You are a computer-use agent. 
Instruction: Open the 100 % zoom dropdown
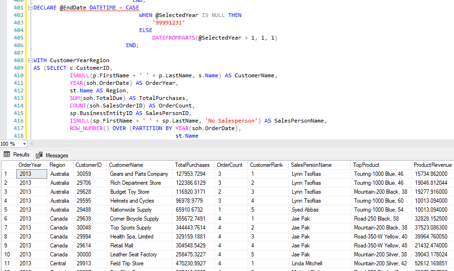(x=25, y=144)
